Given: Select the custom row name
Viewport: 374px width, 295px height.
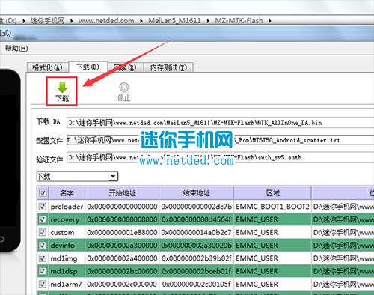Looking at the screenshot, I should pyautogui.click(x=62, y=233).
